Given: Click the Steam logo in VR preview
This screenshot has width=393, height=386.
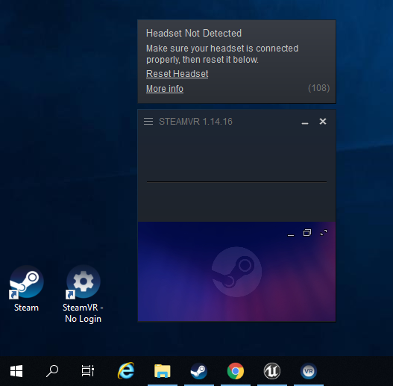Looking at the screenshot, I should pos(237,272).
